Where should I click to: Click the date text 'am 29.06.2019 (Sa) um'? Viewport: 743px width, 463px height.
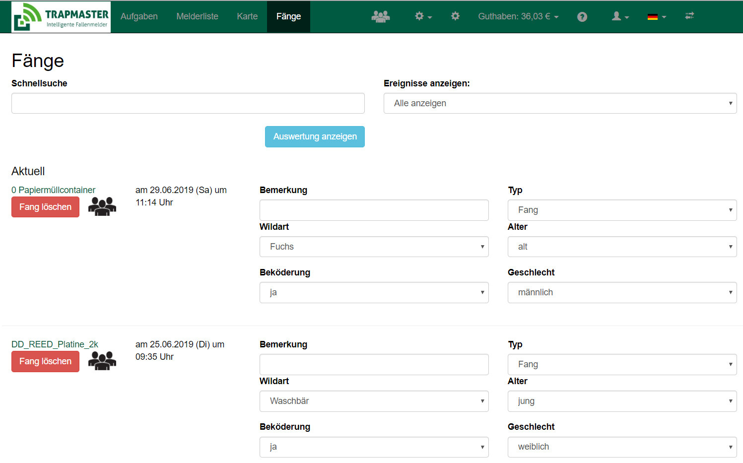pyautogui.click(x=181, y=190)
